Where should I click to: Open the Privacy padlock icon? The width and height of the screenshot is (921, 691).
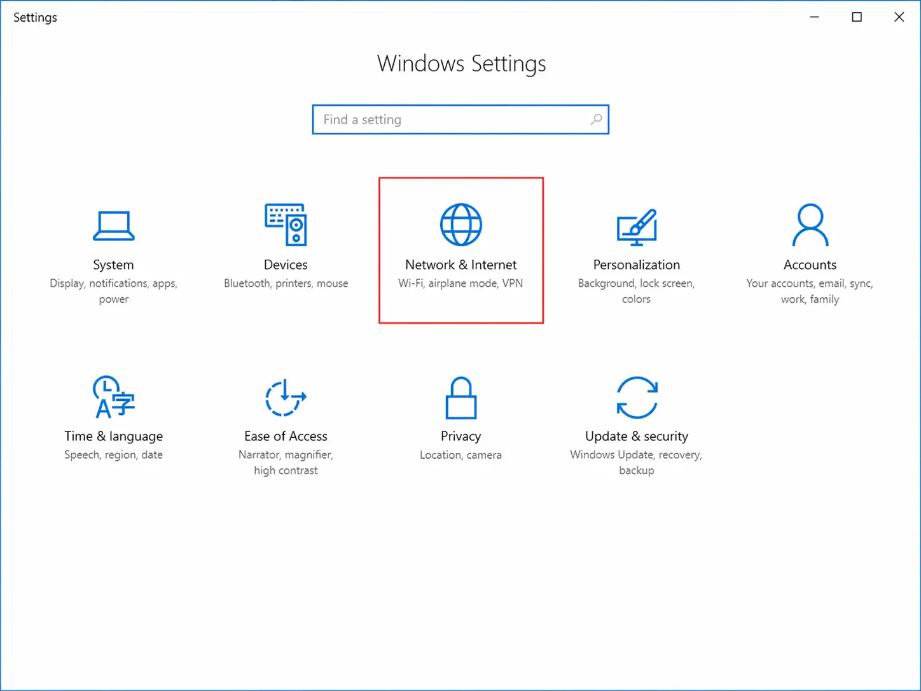coord(461,398)
